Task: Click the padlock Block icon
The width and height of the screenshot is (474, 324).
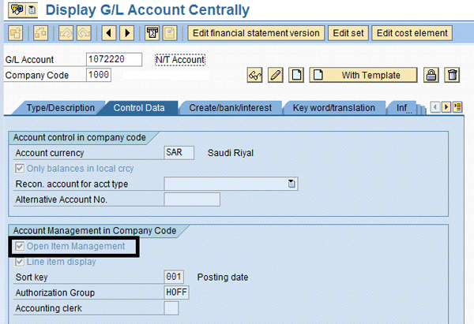Action: point(431,76)
